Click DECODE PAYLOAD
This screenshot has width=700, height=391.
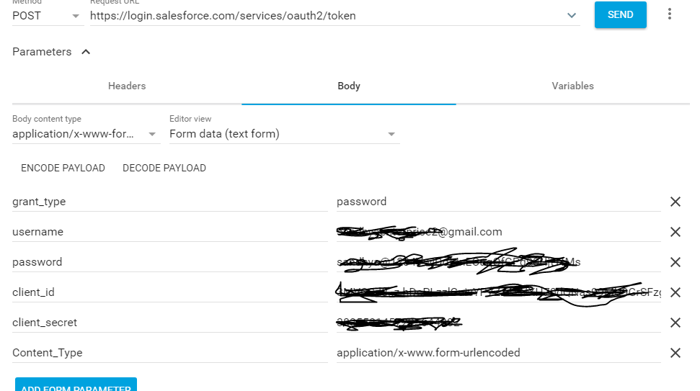[164, 168]
